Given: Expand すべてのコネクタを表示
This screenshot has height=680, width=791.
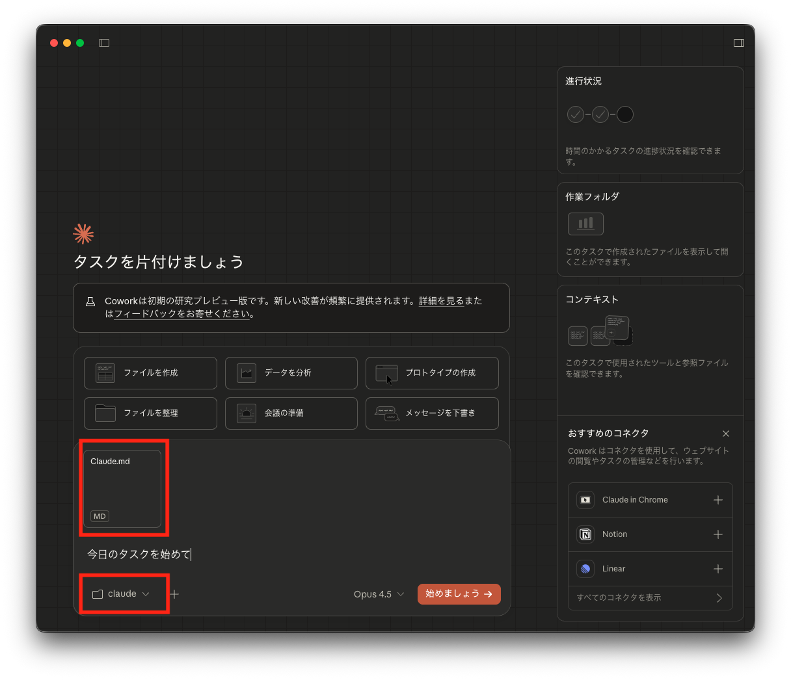Looking at the screenshot, I should [x=650, y=597].
